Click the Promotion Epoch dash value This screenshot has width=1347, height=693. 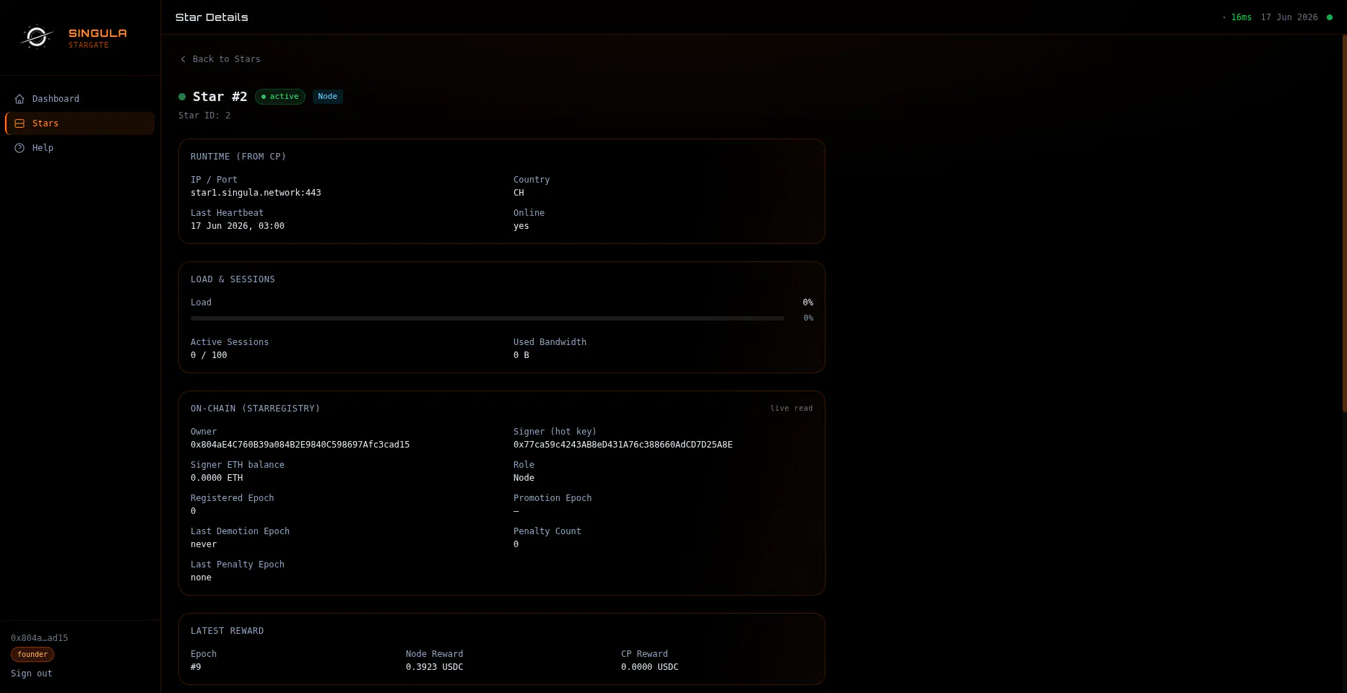516,511
